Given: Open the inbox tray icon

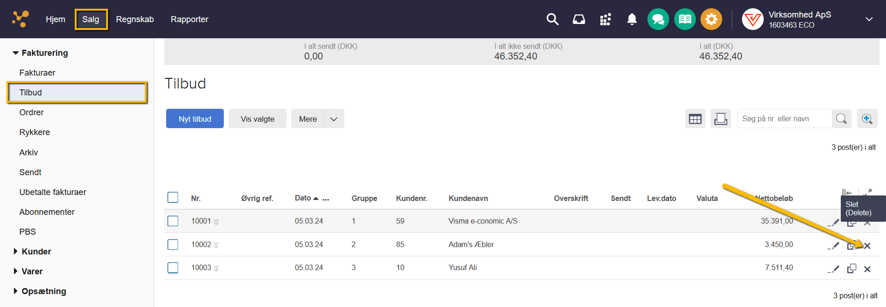Looking at the screenshot, I should pyautogui.click(x=579, y=19).
